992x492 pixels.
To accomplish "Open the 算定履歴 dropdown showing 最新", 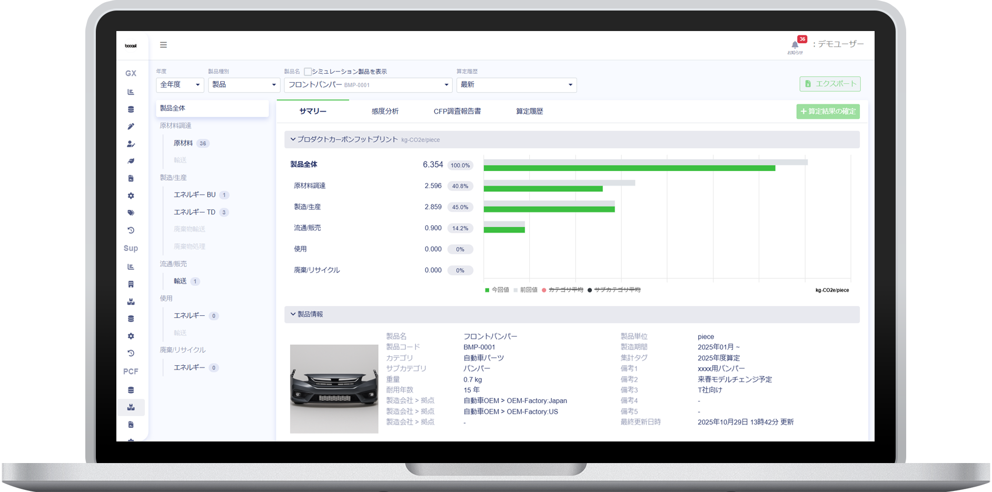I will [517, 85].
